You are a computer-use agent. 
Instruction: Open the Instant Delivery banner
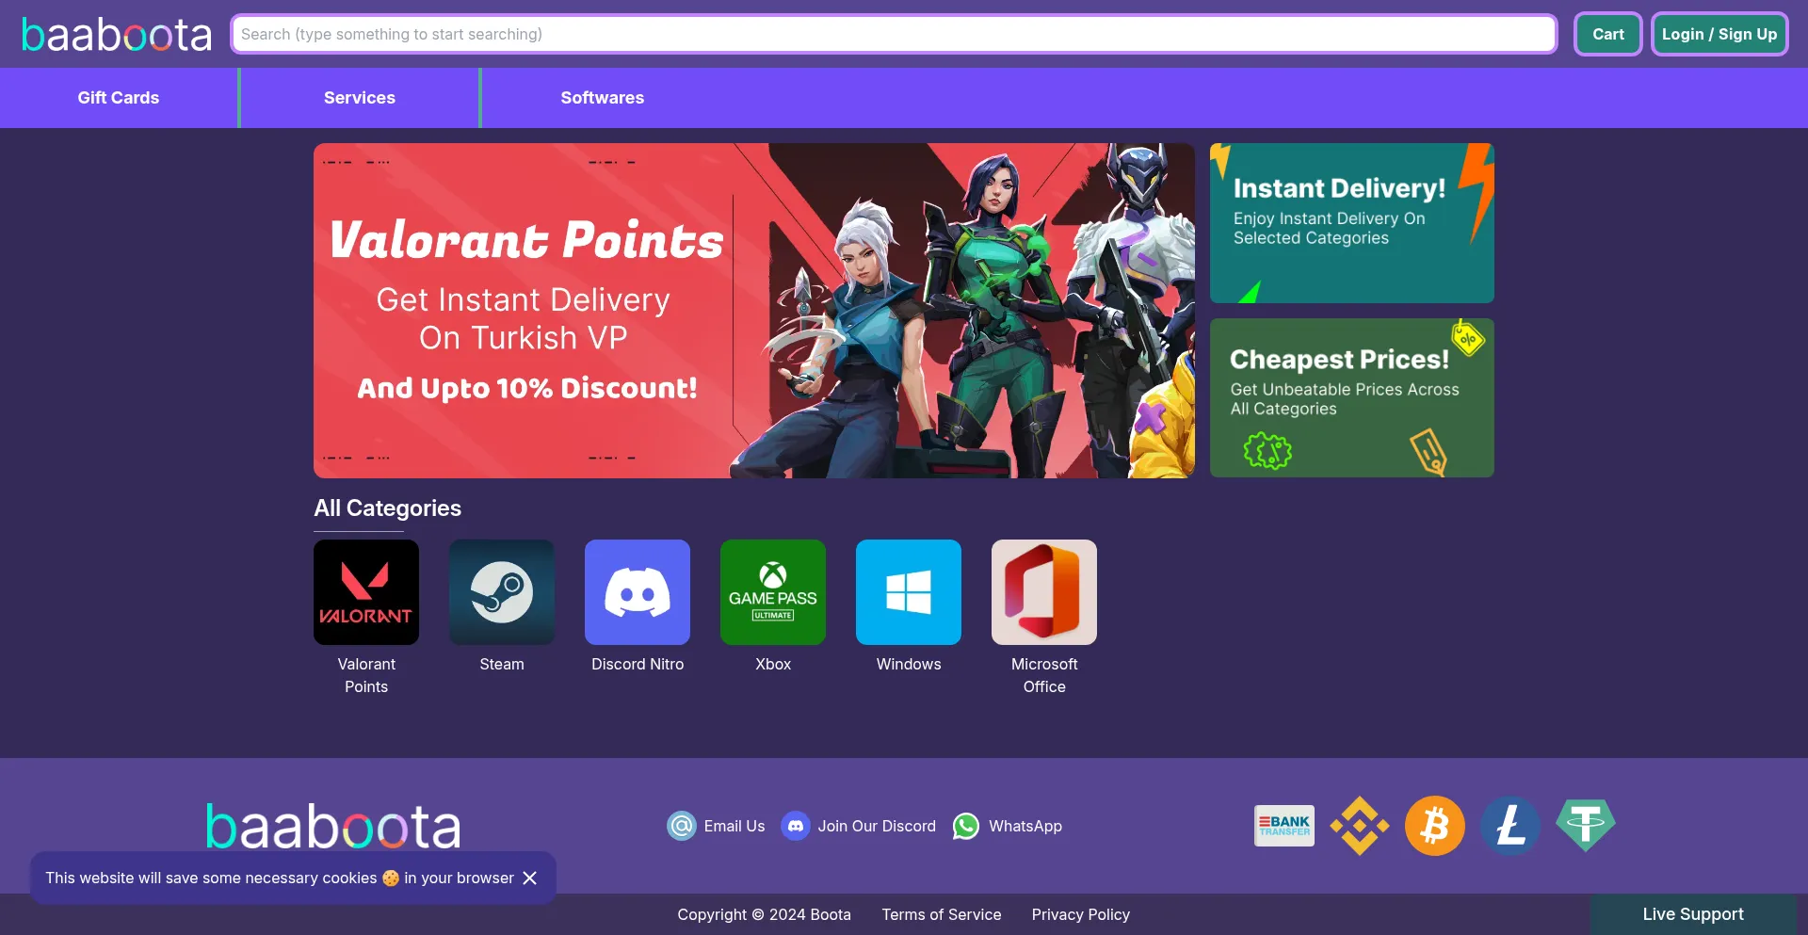coord(1352,223)
